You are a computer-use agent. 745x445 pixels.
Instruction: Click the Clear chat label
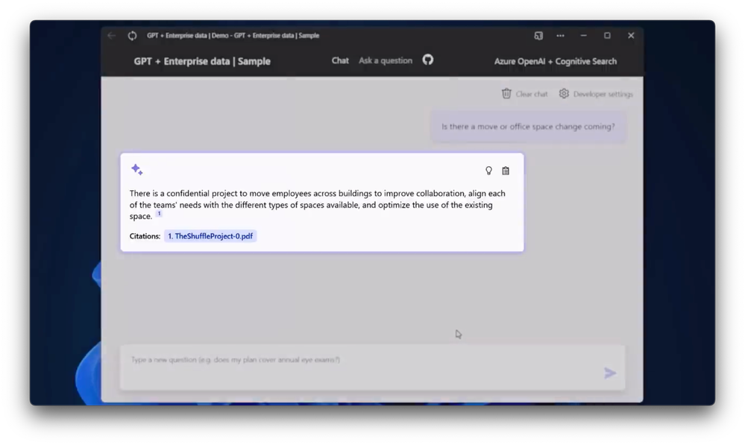(x=532, y=94)
